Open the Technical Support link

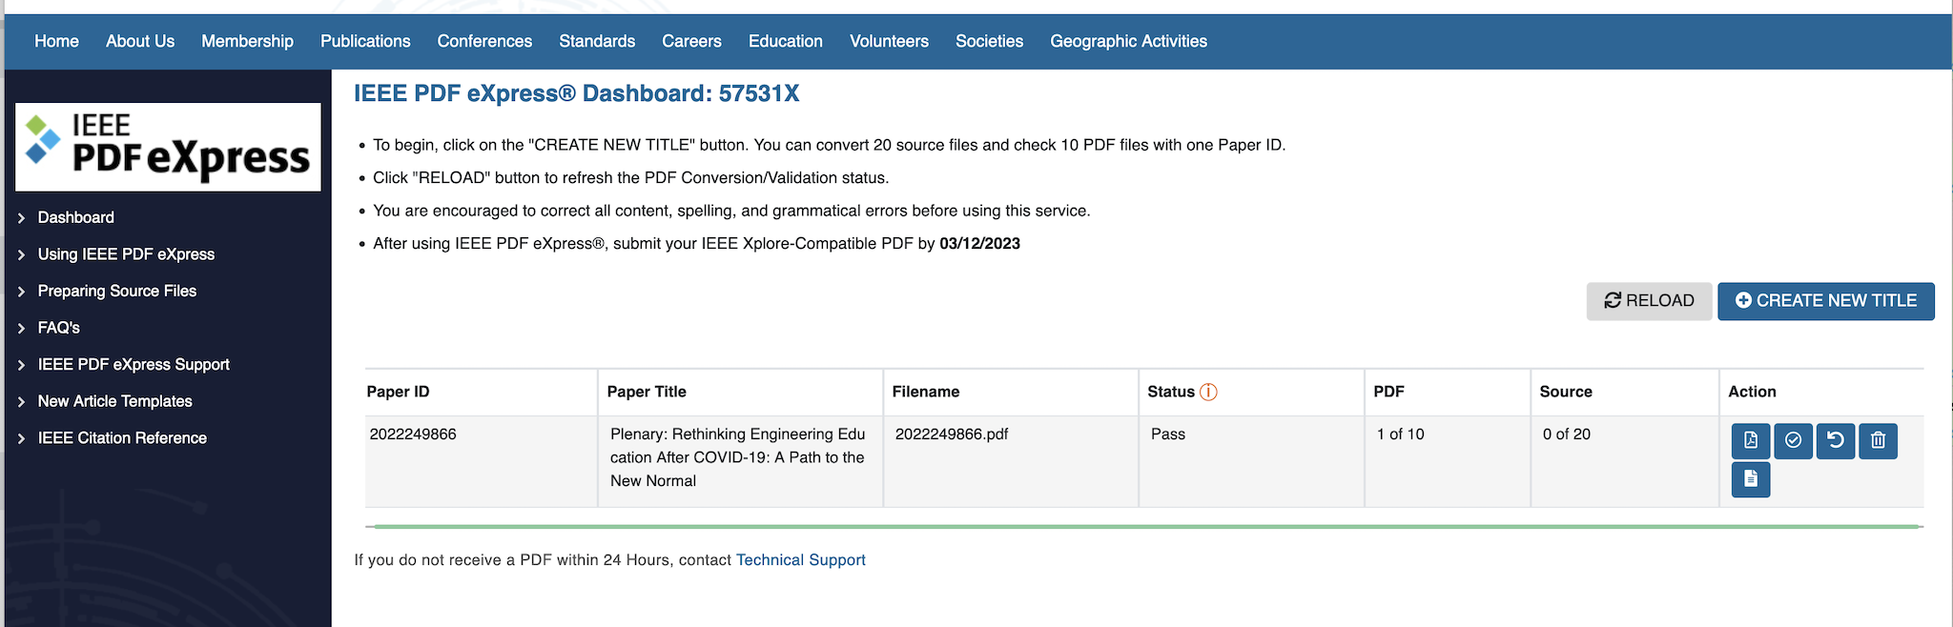pos(800,559)
